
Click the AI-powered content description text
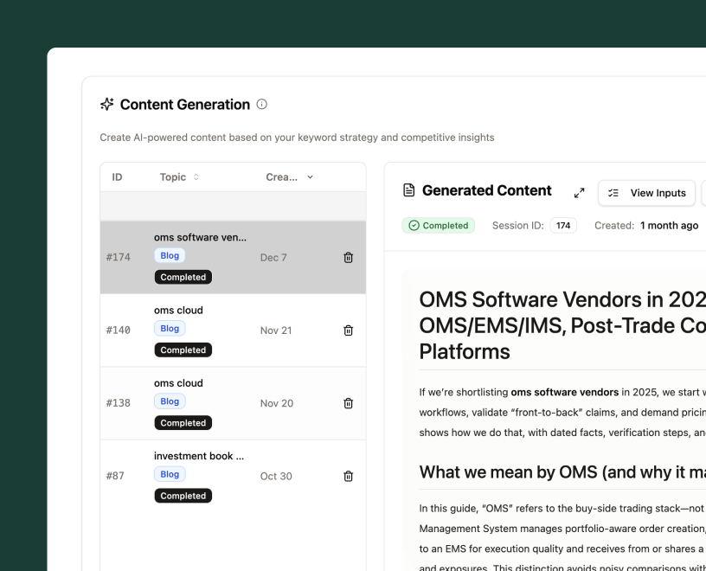click(x=297, y=138)
